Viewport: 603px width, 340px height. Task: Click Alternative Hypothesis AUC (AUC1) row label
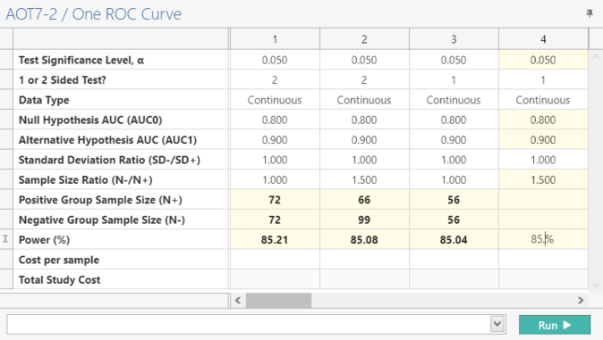[x=107, y=140]
